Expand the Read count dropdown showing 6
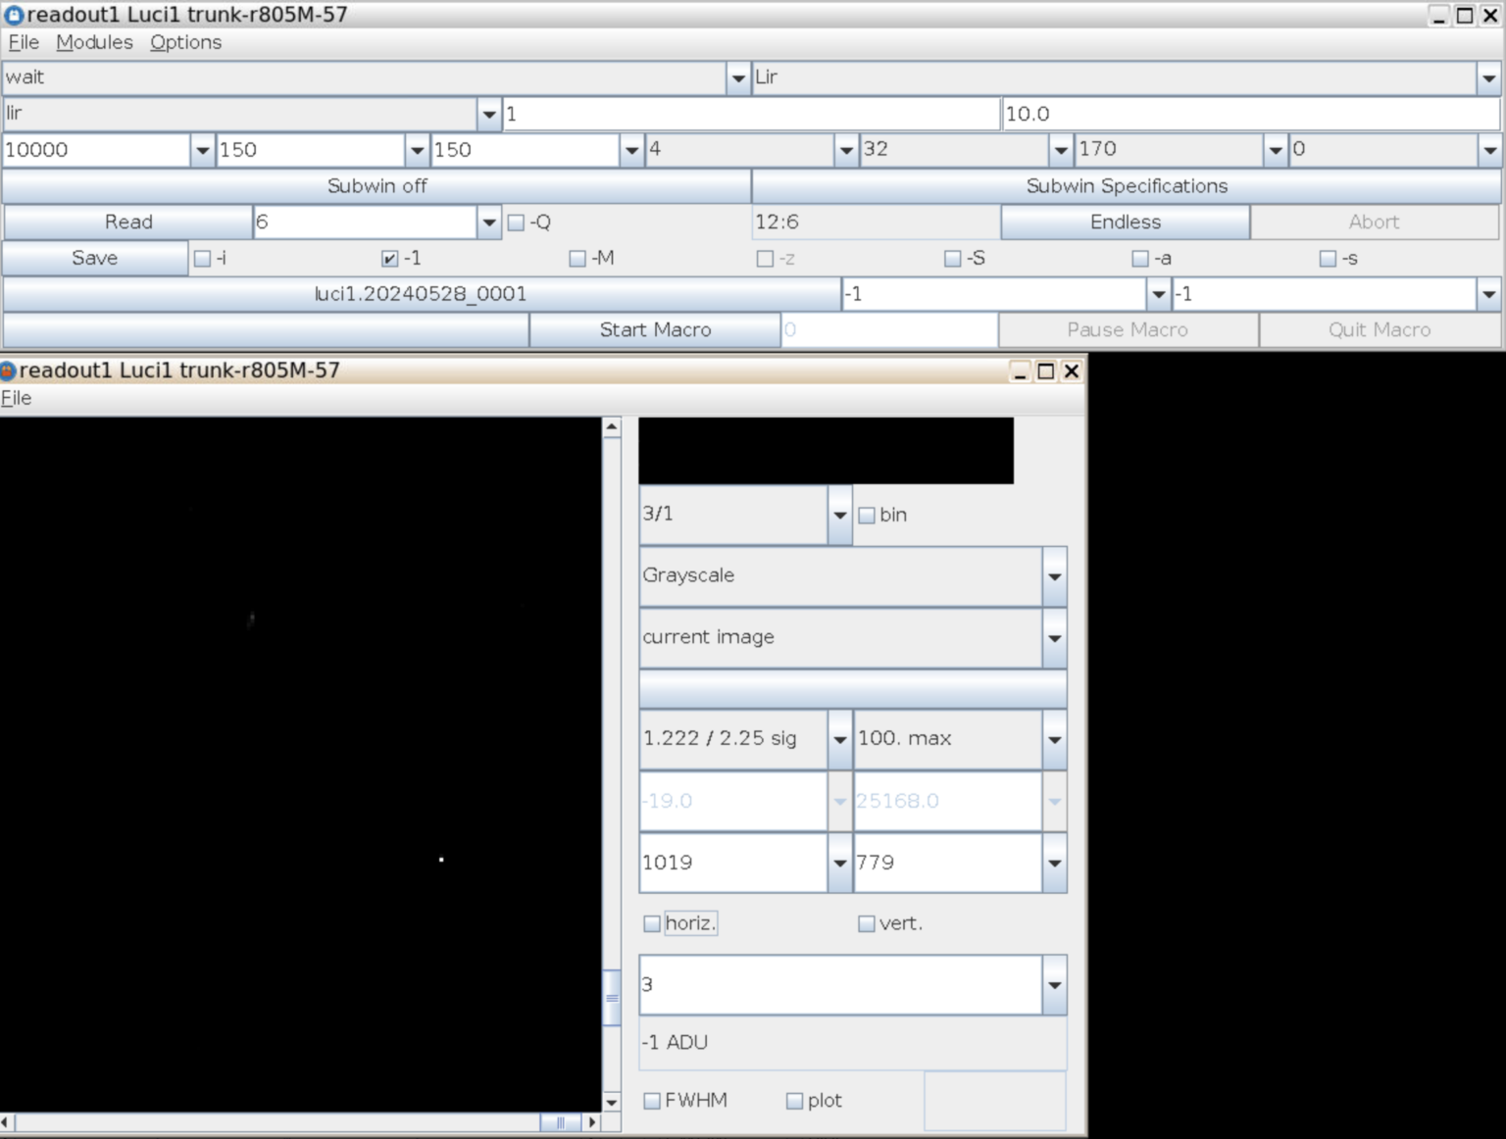This screenshot has height=1139, width=1506. (x=489, y=223)
